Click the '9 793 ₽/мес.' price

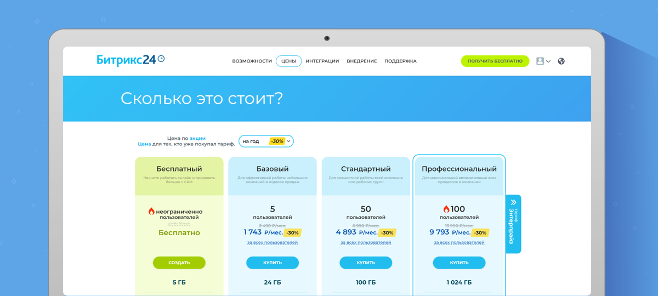[x=450, y=232]
